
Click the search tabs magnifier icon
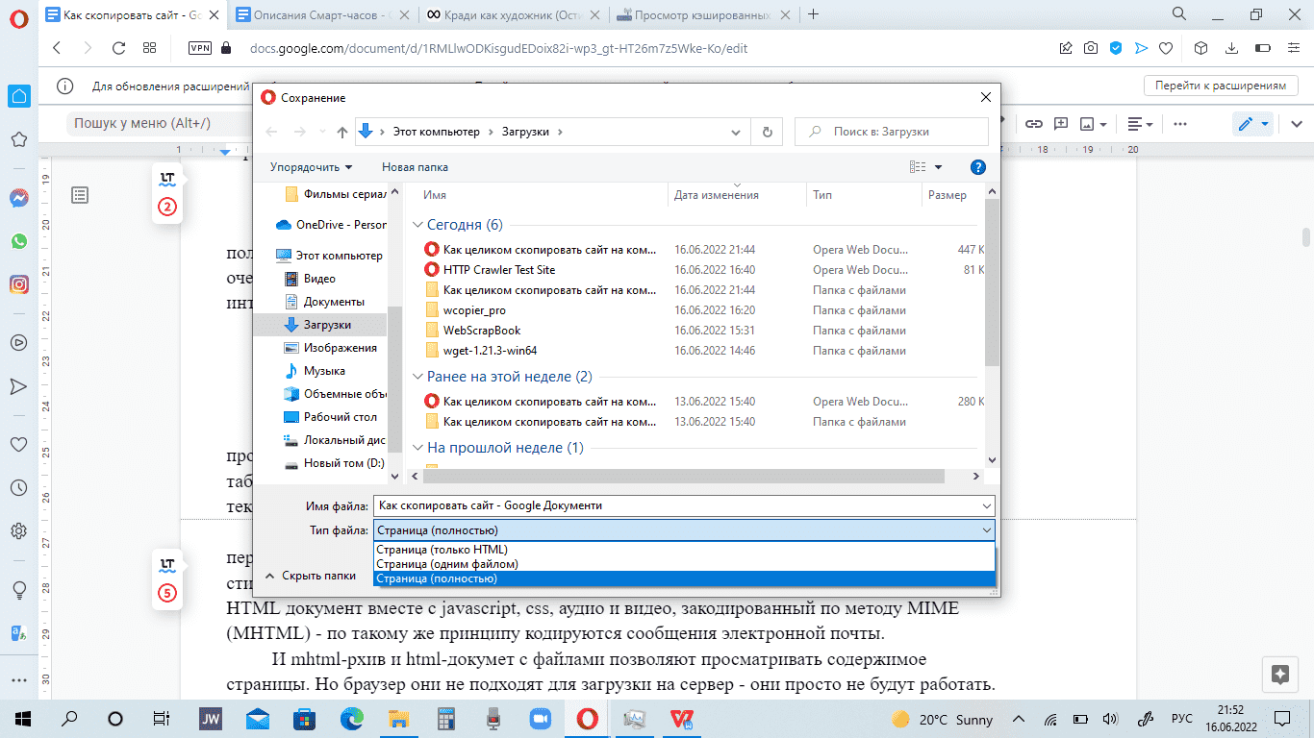point(1179,13)
